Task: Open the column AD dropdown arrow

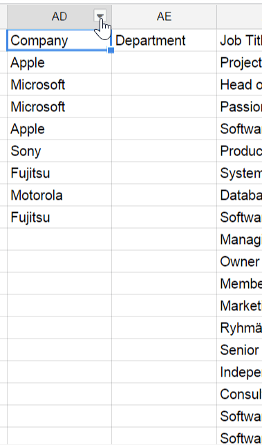Action: tap(100, 16)
